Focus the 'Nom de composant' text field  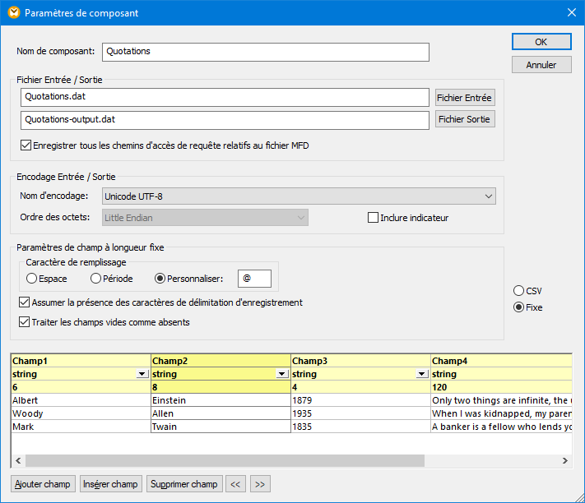tap(265, 52)
